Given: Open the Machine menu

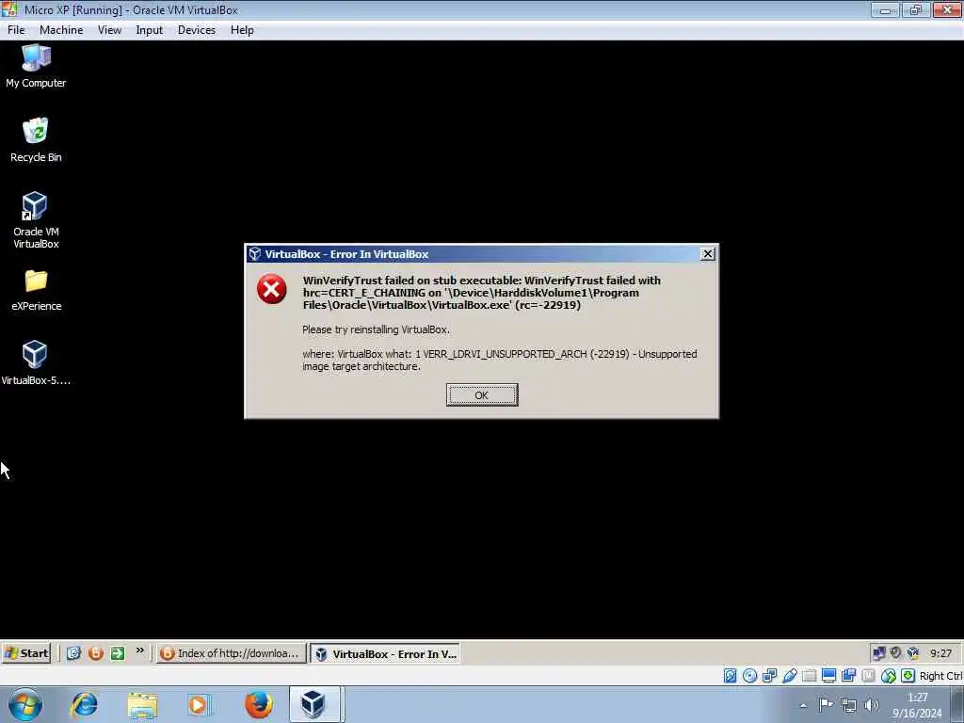Looking at the screenshot, I should coord(61,30).
